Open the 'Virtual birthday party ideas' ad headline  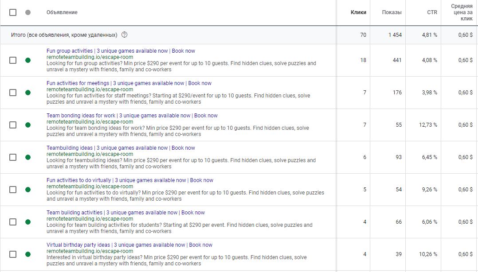129,245
